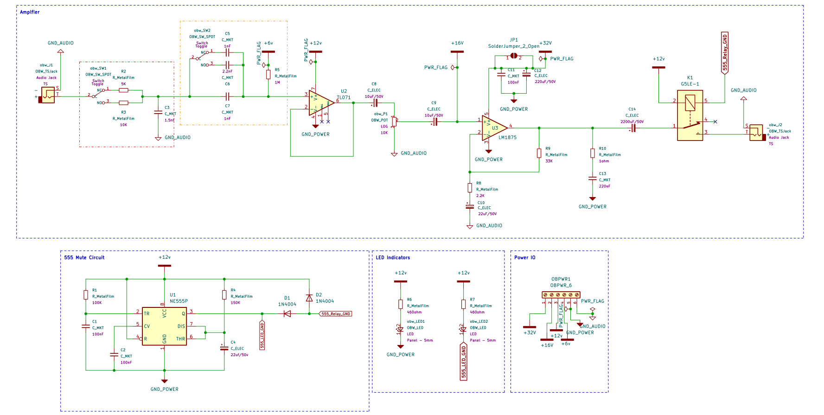Click the JP1 solder jumper symbol
Image resolution: width=824 pixels, height=415 pixels.
click(x=513, y=56)
